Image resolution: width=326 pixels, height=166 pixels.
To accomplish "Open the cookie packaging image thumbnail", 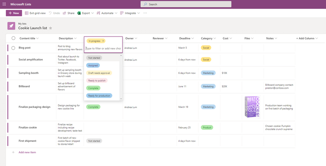I will 252,107.
